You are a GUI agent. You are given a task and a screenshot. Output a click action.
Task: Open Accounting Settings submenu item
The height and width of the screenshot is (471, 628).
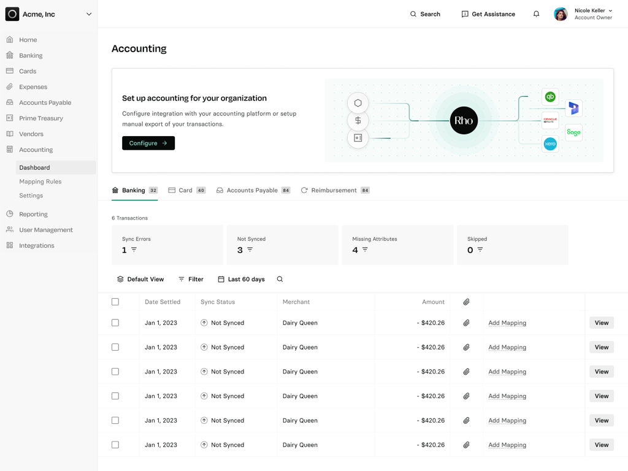(x=31, y=196)
